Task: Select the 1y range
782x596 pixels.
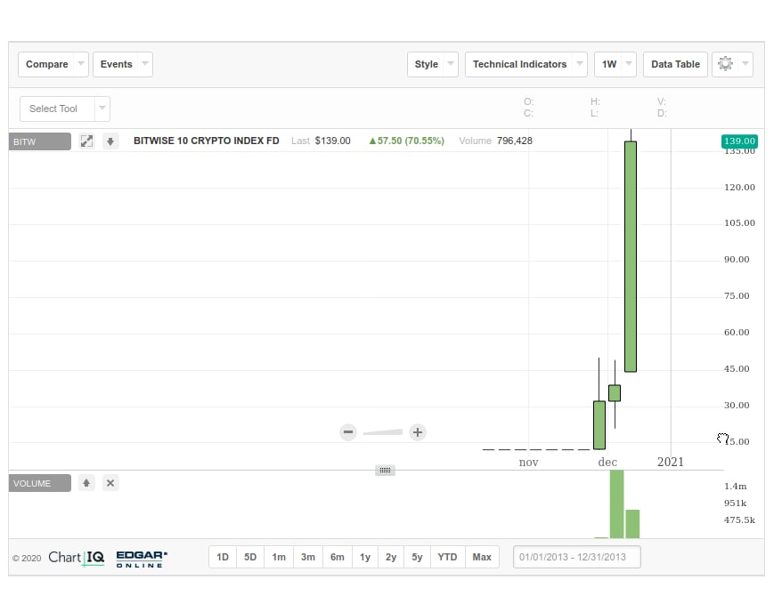Action: pyautogui.click(x=365, y=557)
